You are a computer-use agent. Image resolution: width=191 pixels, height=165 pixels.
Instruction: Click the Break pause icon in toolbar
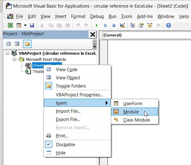coord(105,25)
